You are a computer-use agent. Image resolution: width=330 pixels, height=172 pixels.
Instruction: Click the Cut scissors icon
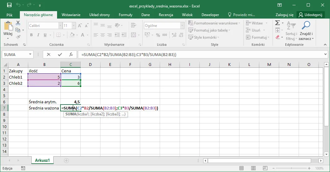point(18,23)
